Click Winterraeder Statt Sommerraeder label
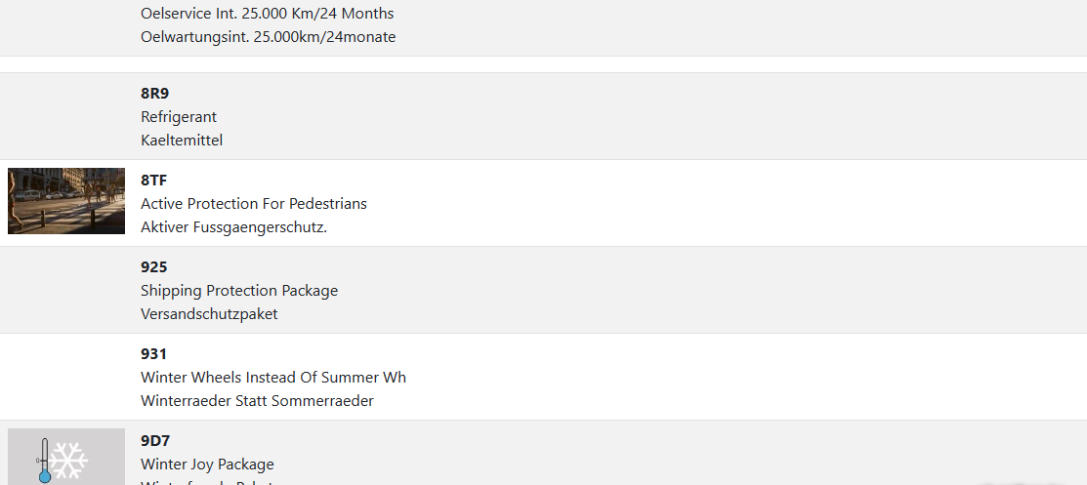Screen dimensions: 1087x485 257,400
